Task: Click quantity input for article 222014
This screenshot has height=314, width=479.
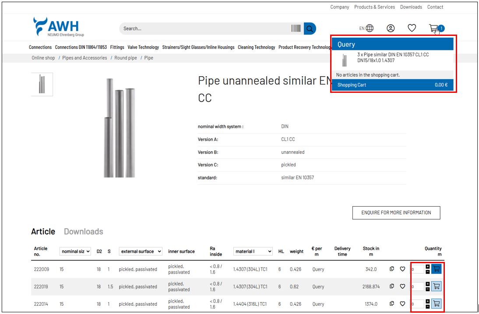Action: point(418,303)
